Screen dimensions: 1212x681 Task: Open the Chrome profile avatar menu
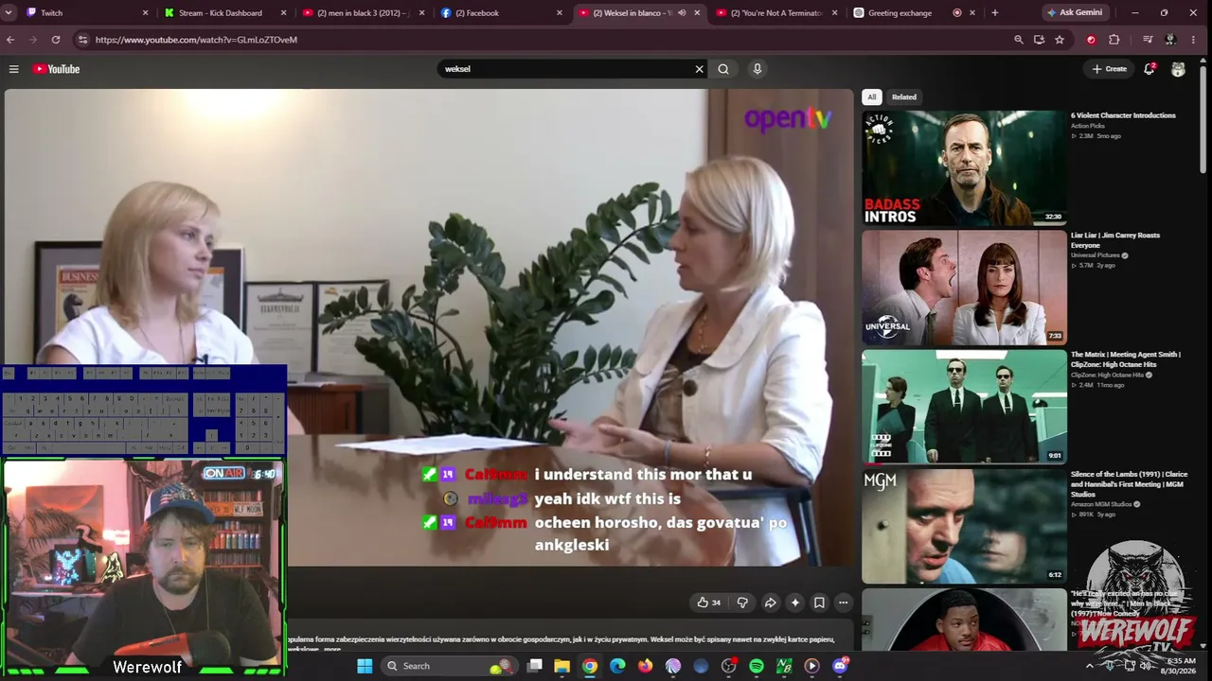[x=1170, y=40]
